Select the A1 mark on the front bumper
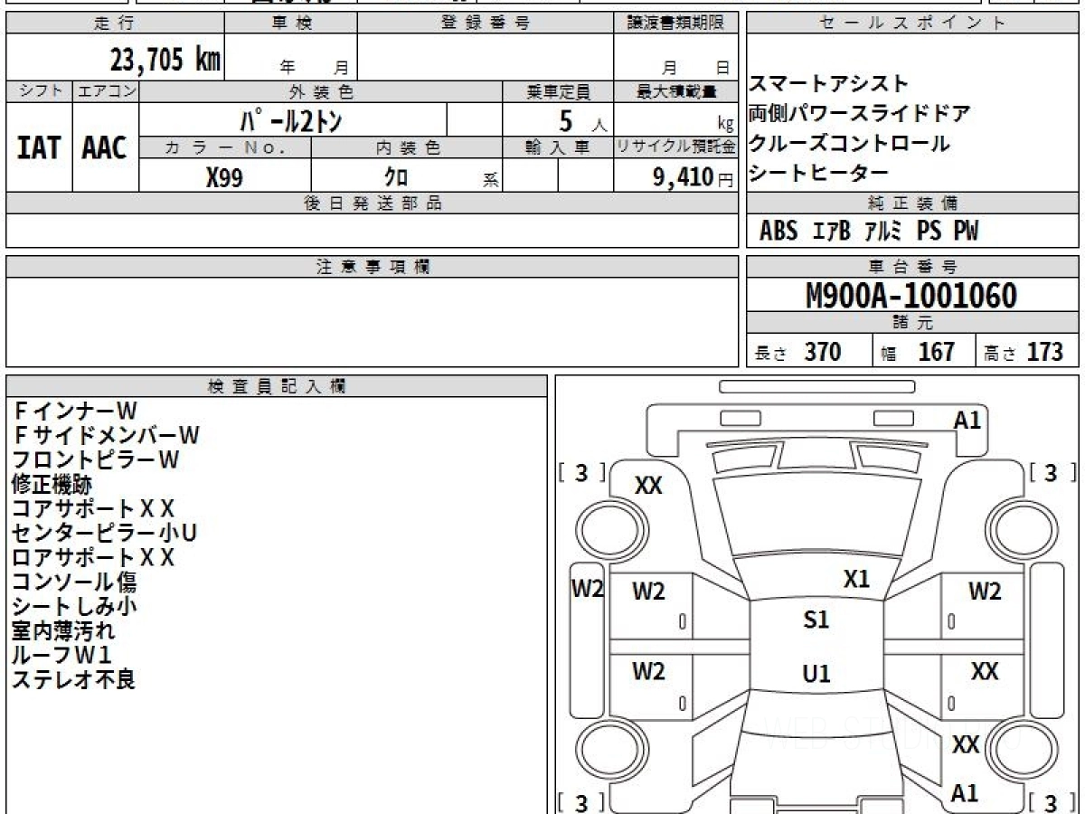The width and height of the screenshot is (1085, 814). pos(967,420)
